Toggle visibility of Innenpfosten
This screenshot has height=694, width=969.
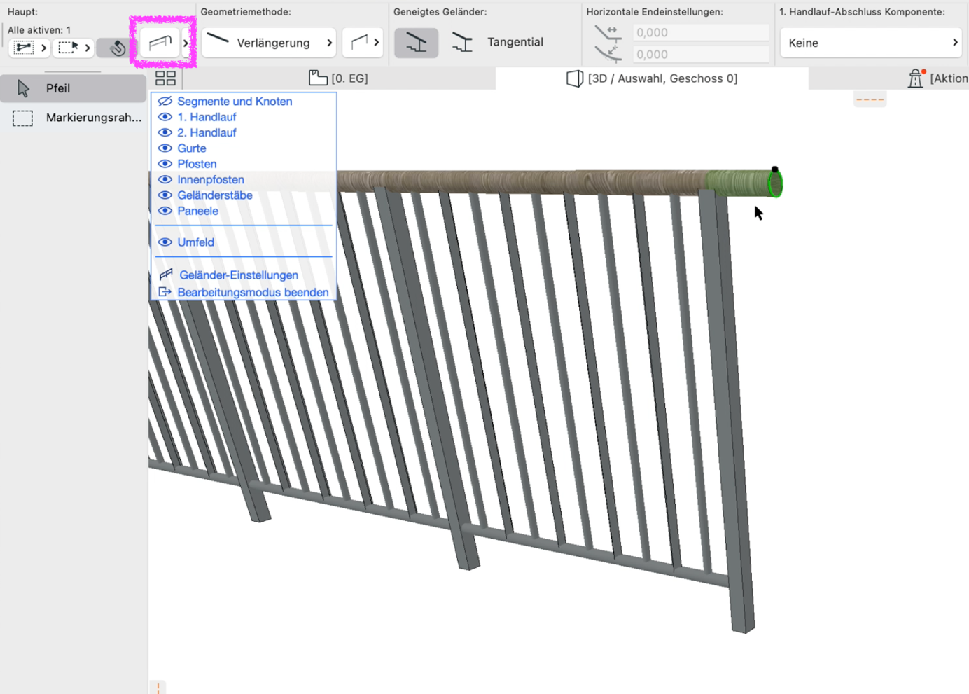coord(165,180)
